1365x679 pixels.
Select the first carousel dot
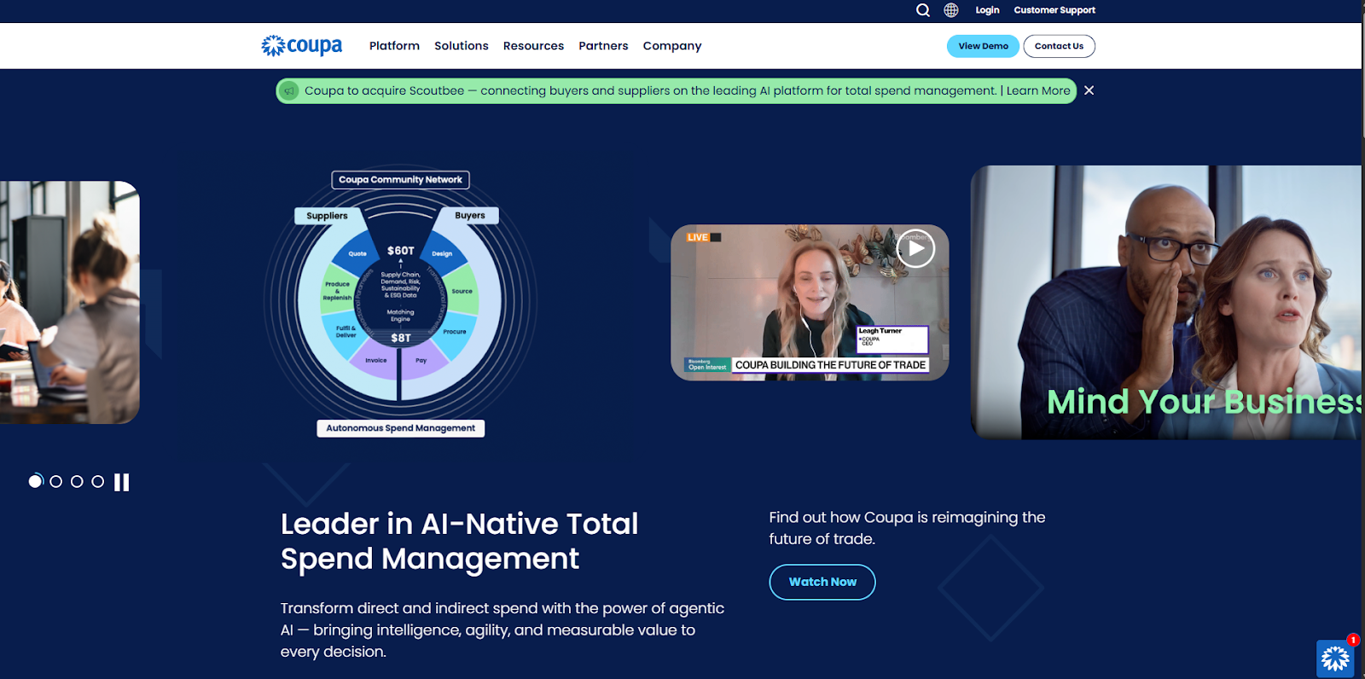tap(35, 481)
